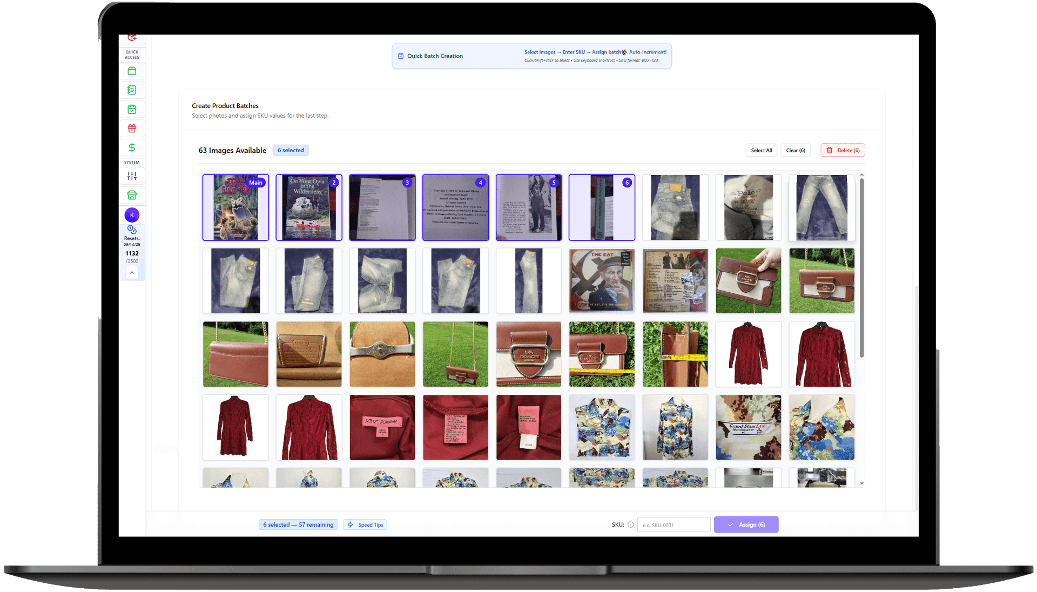Image resolution: width=1037 pixels, height=592 pixels.
Task: Open the calendar check icon in sidebar
Action: (x=132, y=110)
